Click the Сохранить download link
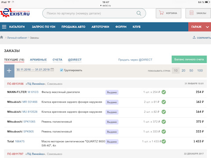 click(202, 38)
